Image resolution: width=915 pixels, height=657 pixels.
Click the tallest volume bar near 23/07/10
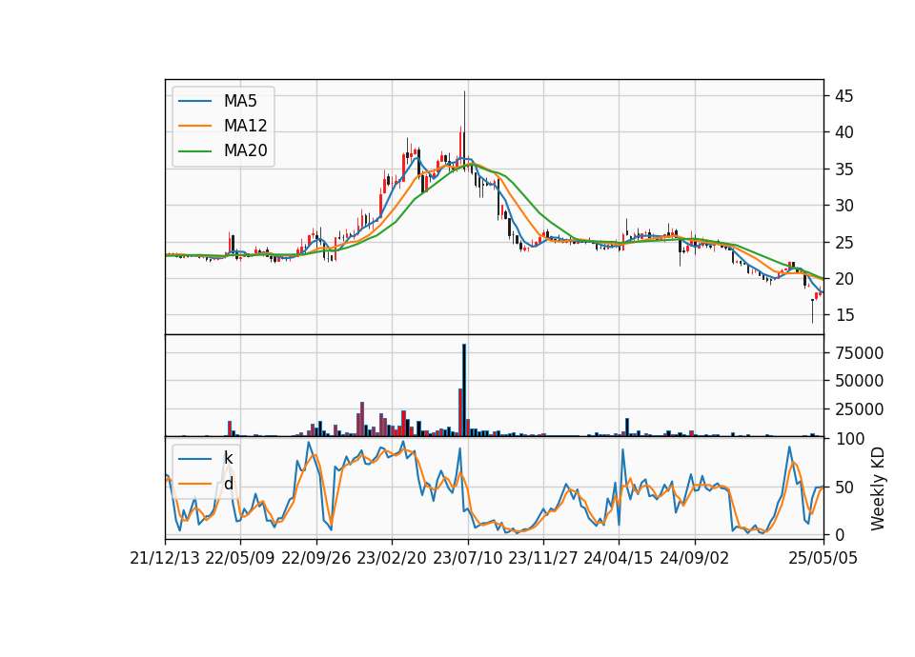(x=464, y=390)
